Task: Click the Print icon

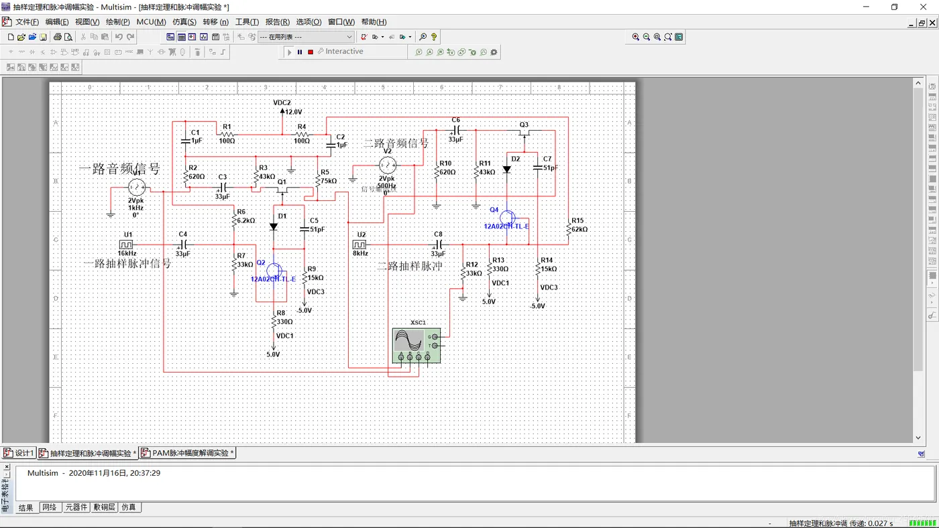Action: coord(58,37)
